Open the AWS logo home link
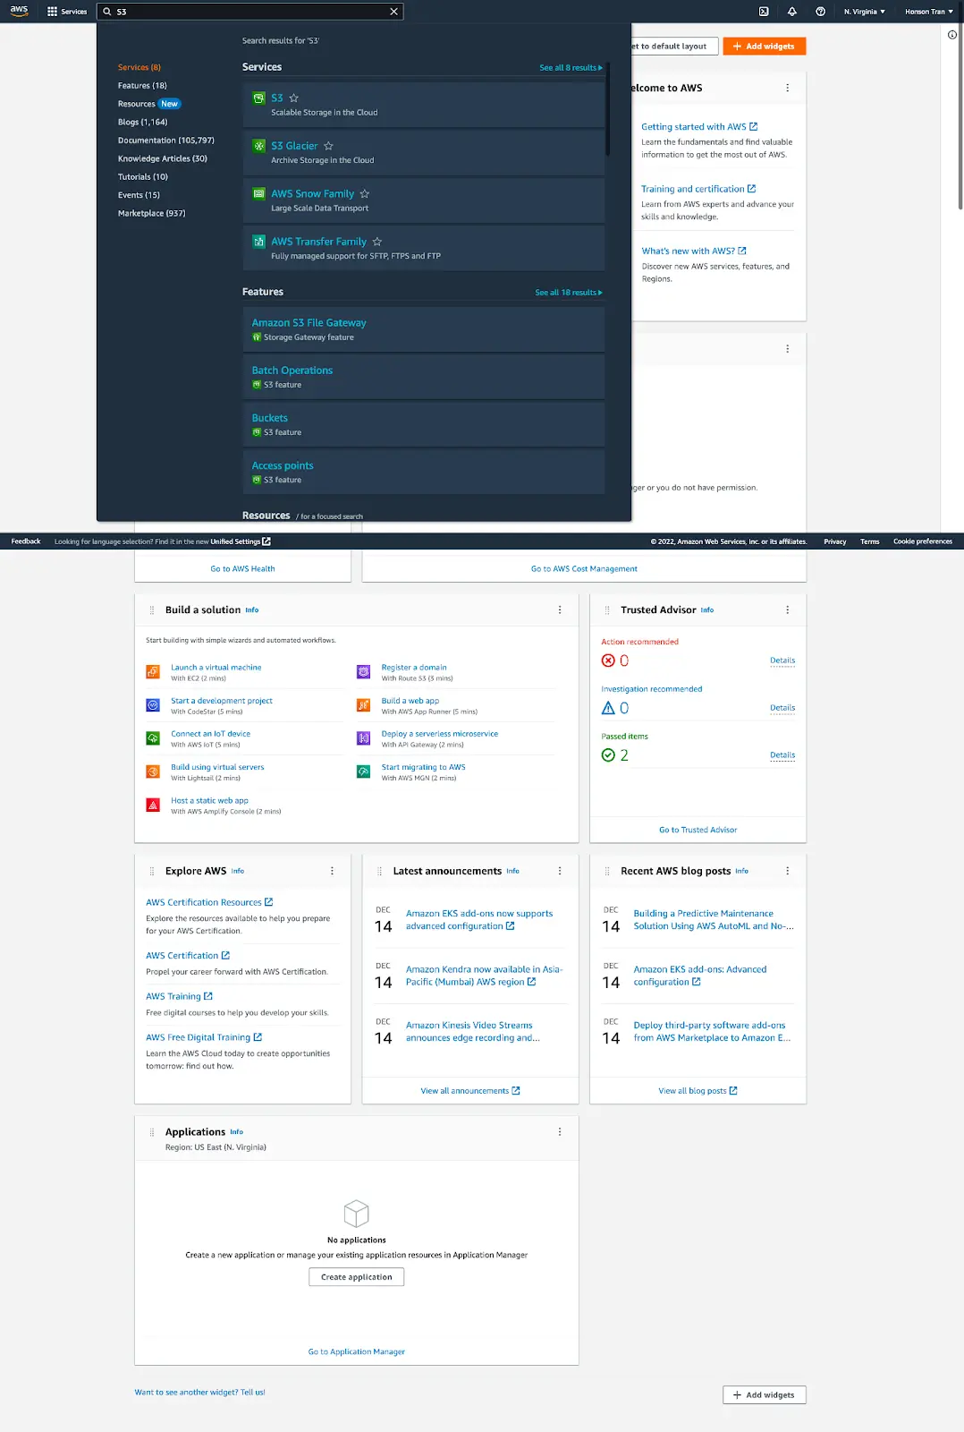Image resolution: width=964 pixels, height=1432 pixels. pos(19,11)
